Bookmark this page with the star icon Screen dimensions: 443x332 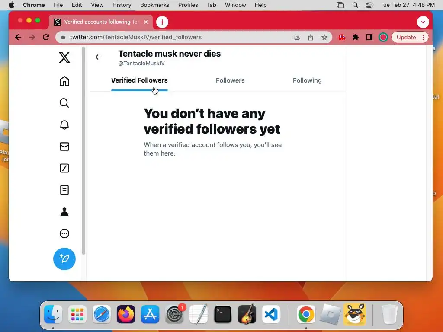pyautogui.click(x=324, y=37)
